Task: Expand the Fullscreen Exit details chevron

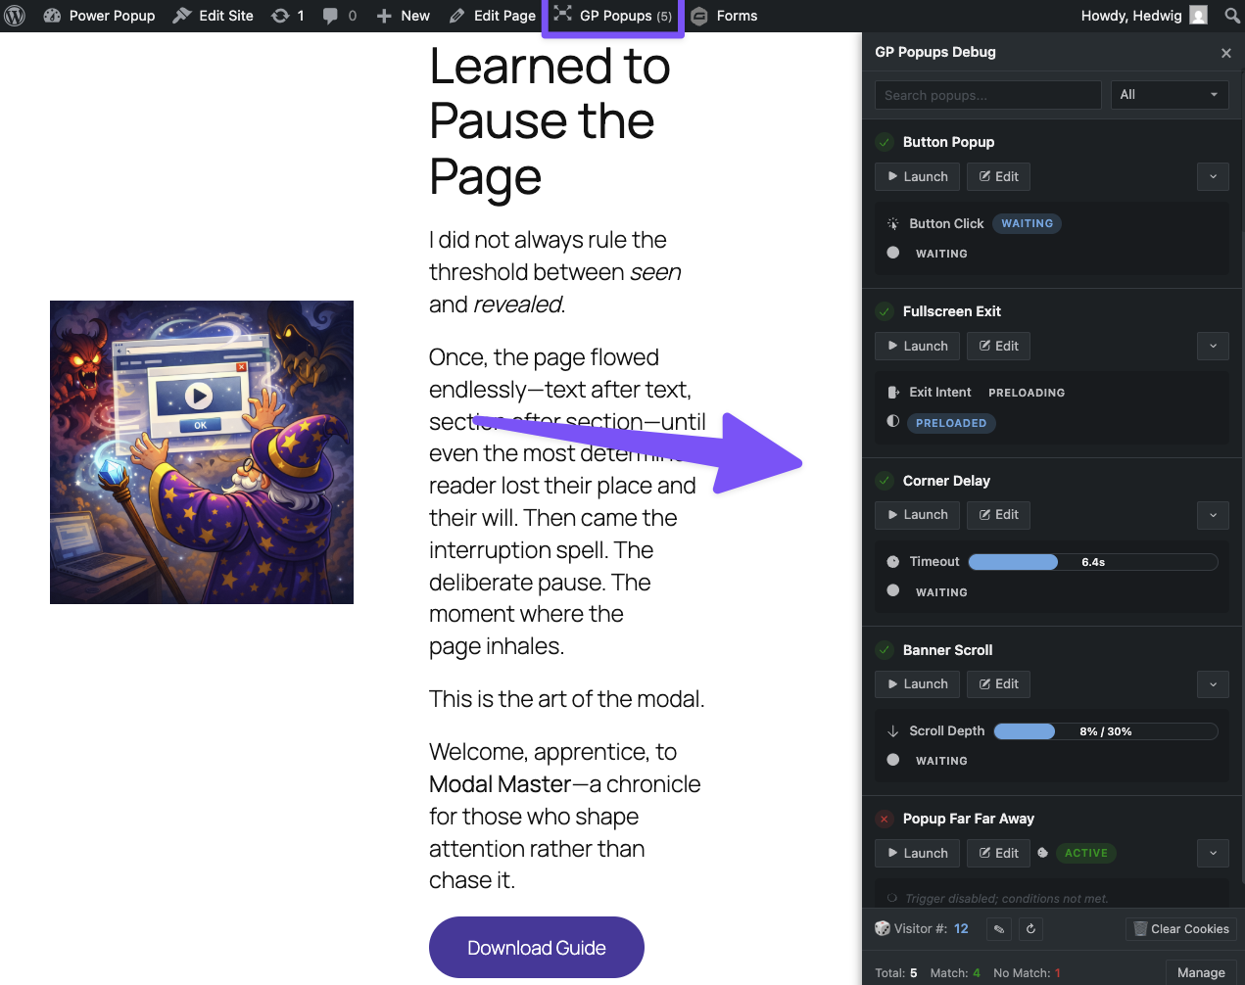Action: click(x=1213, y=346)
